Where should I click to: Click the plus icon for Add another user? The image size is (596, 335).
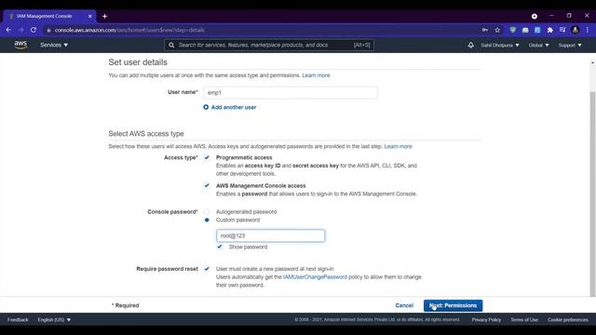206,107
